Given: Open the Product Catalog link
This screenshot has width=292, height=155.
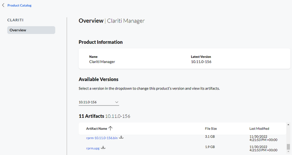Looking at the screenshot, I should pos(19,5).
